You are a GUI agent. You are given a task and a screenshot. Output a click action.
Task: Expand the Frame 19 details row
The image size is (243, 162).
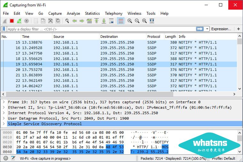click(x=4, y=102)
